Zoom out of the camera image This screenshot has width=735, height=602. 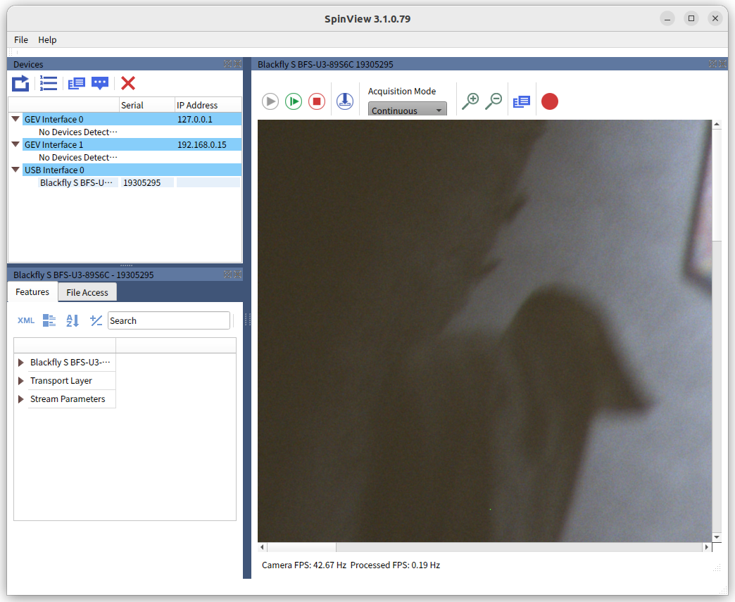tap(494, 101)
